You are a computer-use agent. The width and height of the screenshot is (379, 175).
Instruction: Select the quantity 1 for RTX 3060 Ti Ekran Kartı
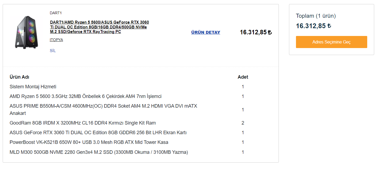click(243, 133)
